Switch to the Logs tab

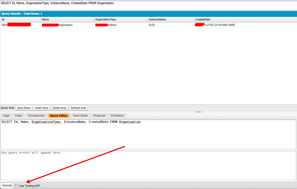click(6, 115)
